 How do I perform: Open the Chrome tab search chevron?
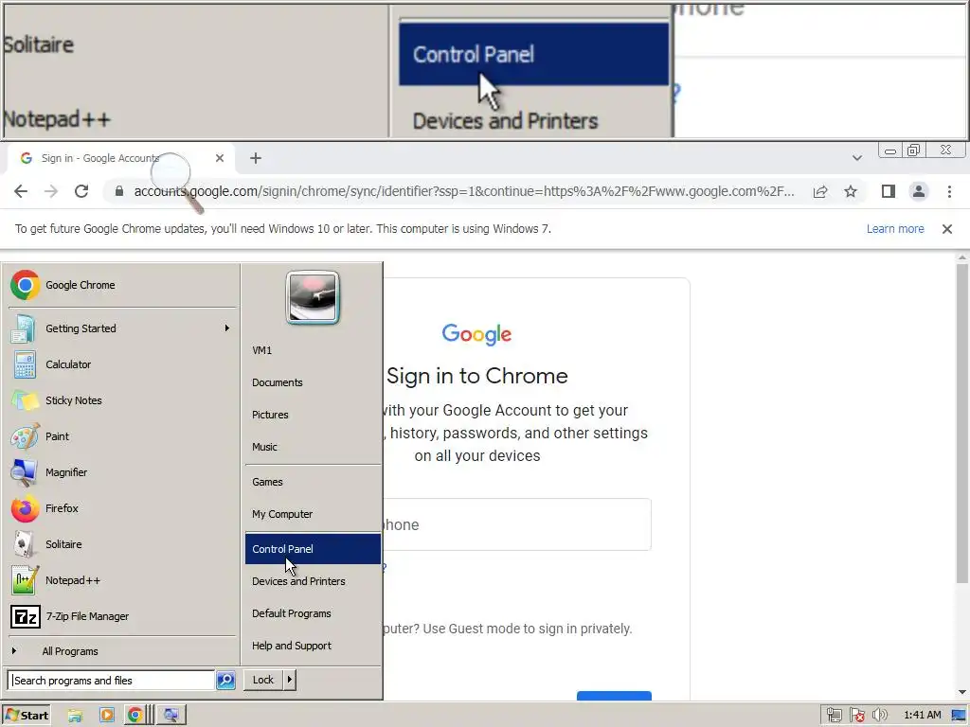coord(856,158)
